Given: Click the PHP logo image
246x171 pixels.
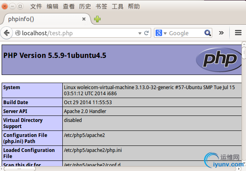Looking at the screenshot, I should [219, 60].
